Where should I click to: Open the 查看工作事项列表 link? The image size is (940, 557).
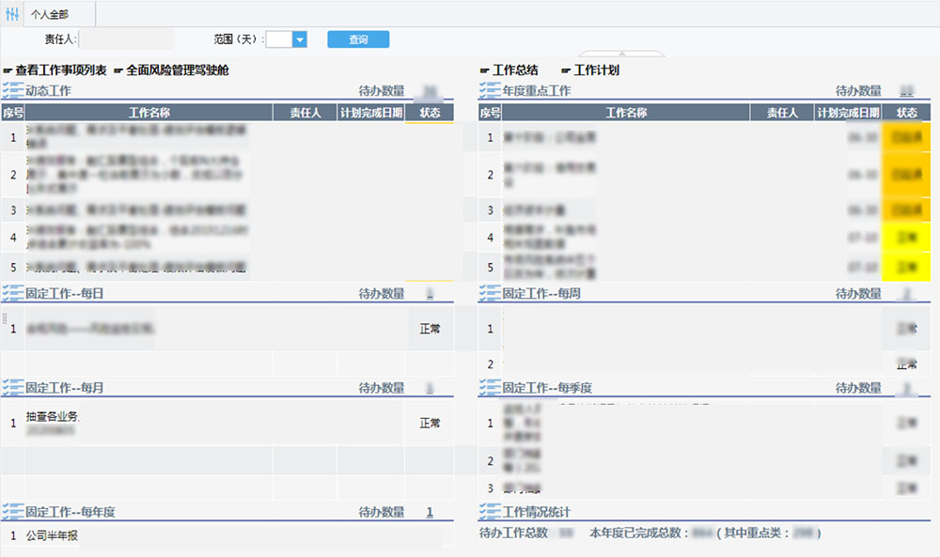[60, 70]
